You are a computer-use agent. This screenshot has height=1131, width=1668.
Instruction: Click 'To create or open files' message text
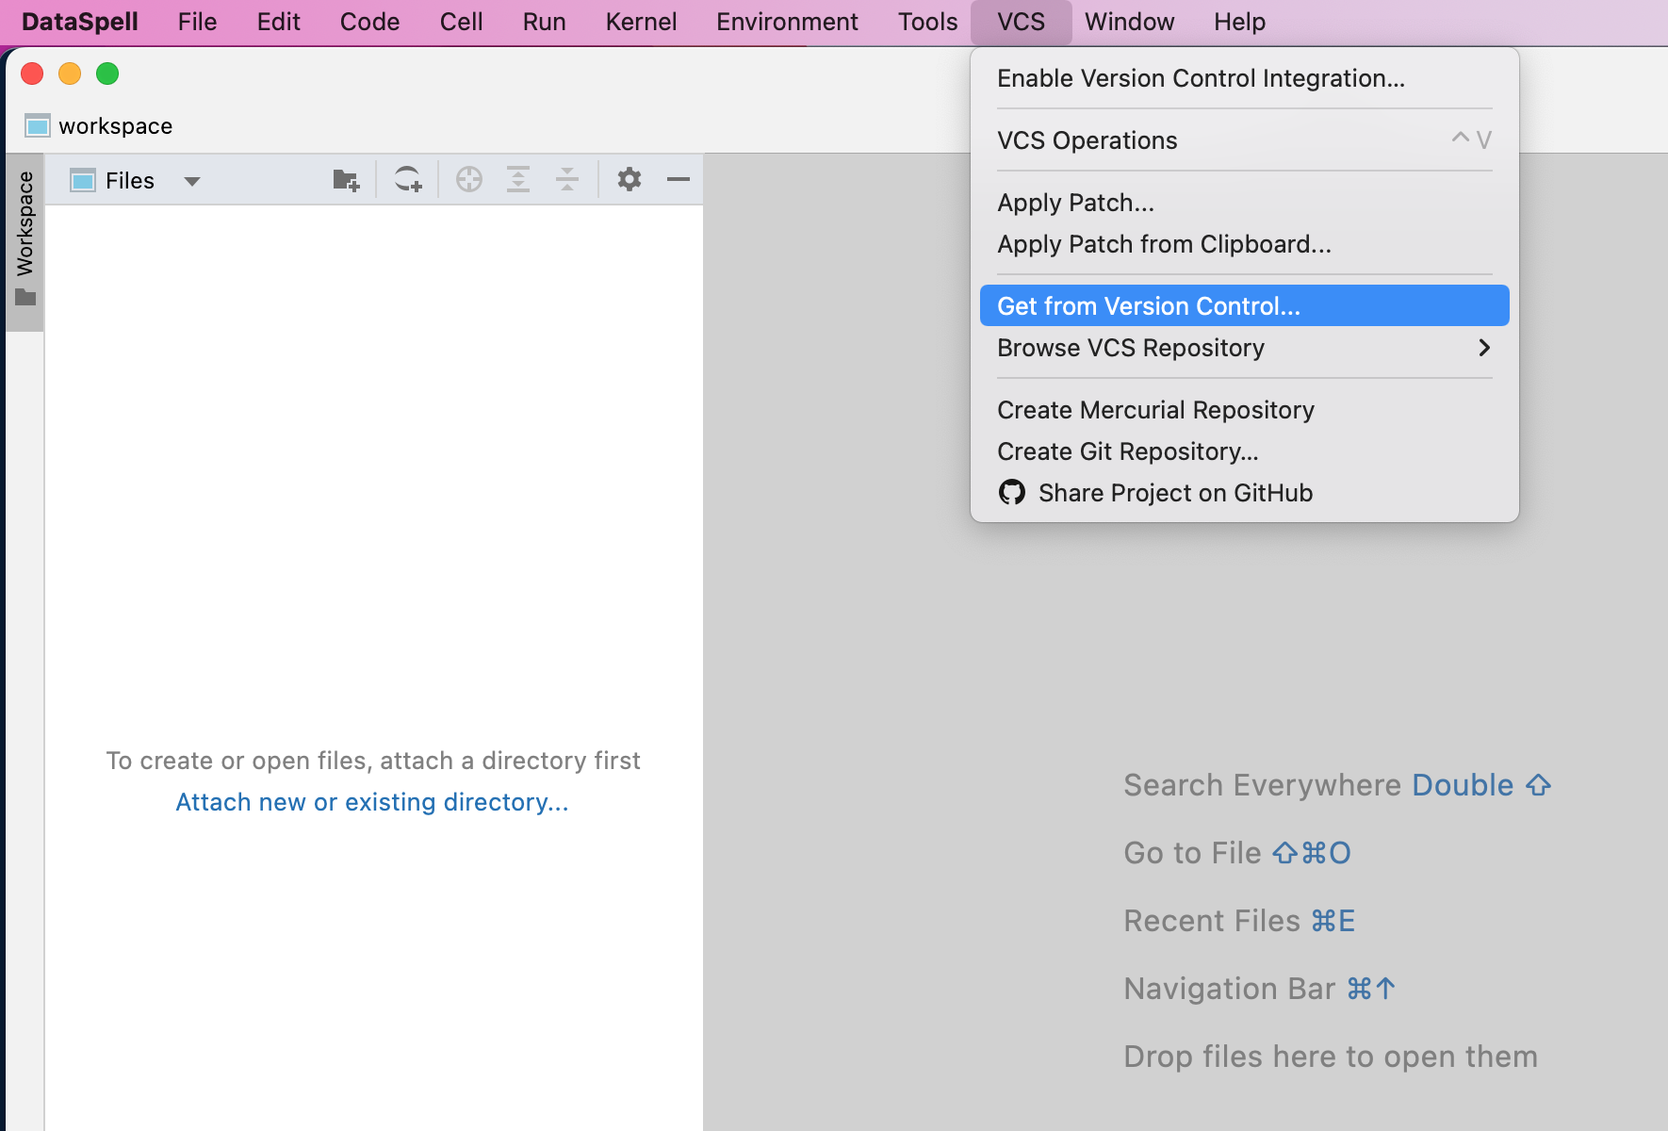(x=373, y=761)
